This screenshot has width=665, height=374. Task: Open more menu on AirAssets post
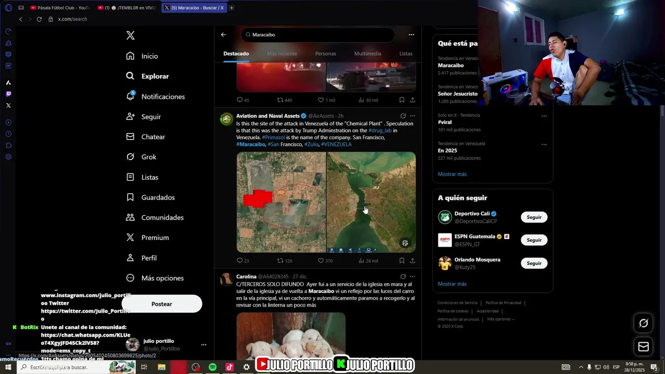point(413,116)
